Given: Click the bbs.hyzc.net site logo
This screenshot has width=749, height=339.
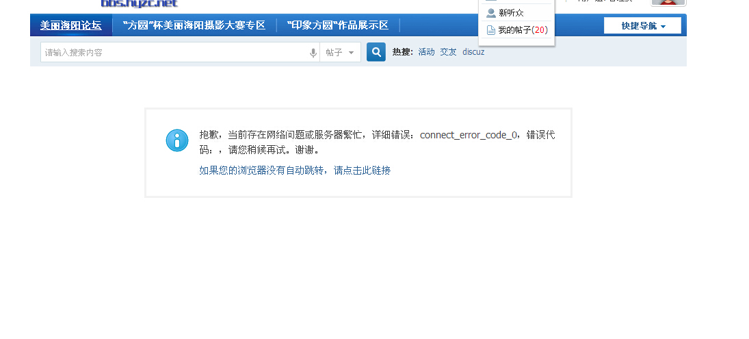Looking at the screenshot, I should [139, 3].
